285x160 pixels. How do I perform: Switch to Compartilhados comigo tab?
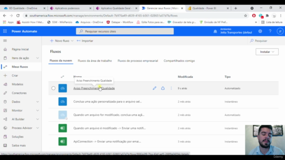[x=179, y=61]
